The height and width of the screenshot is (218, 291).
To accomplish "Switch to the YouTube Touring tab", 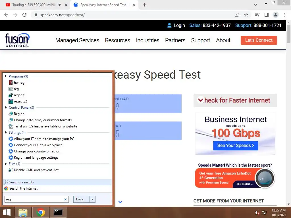I will coord(34,5).
